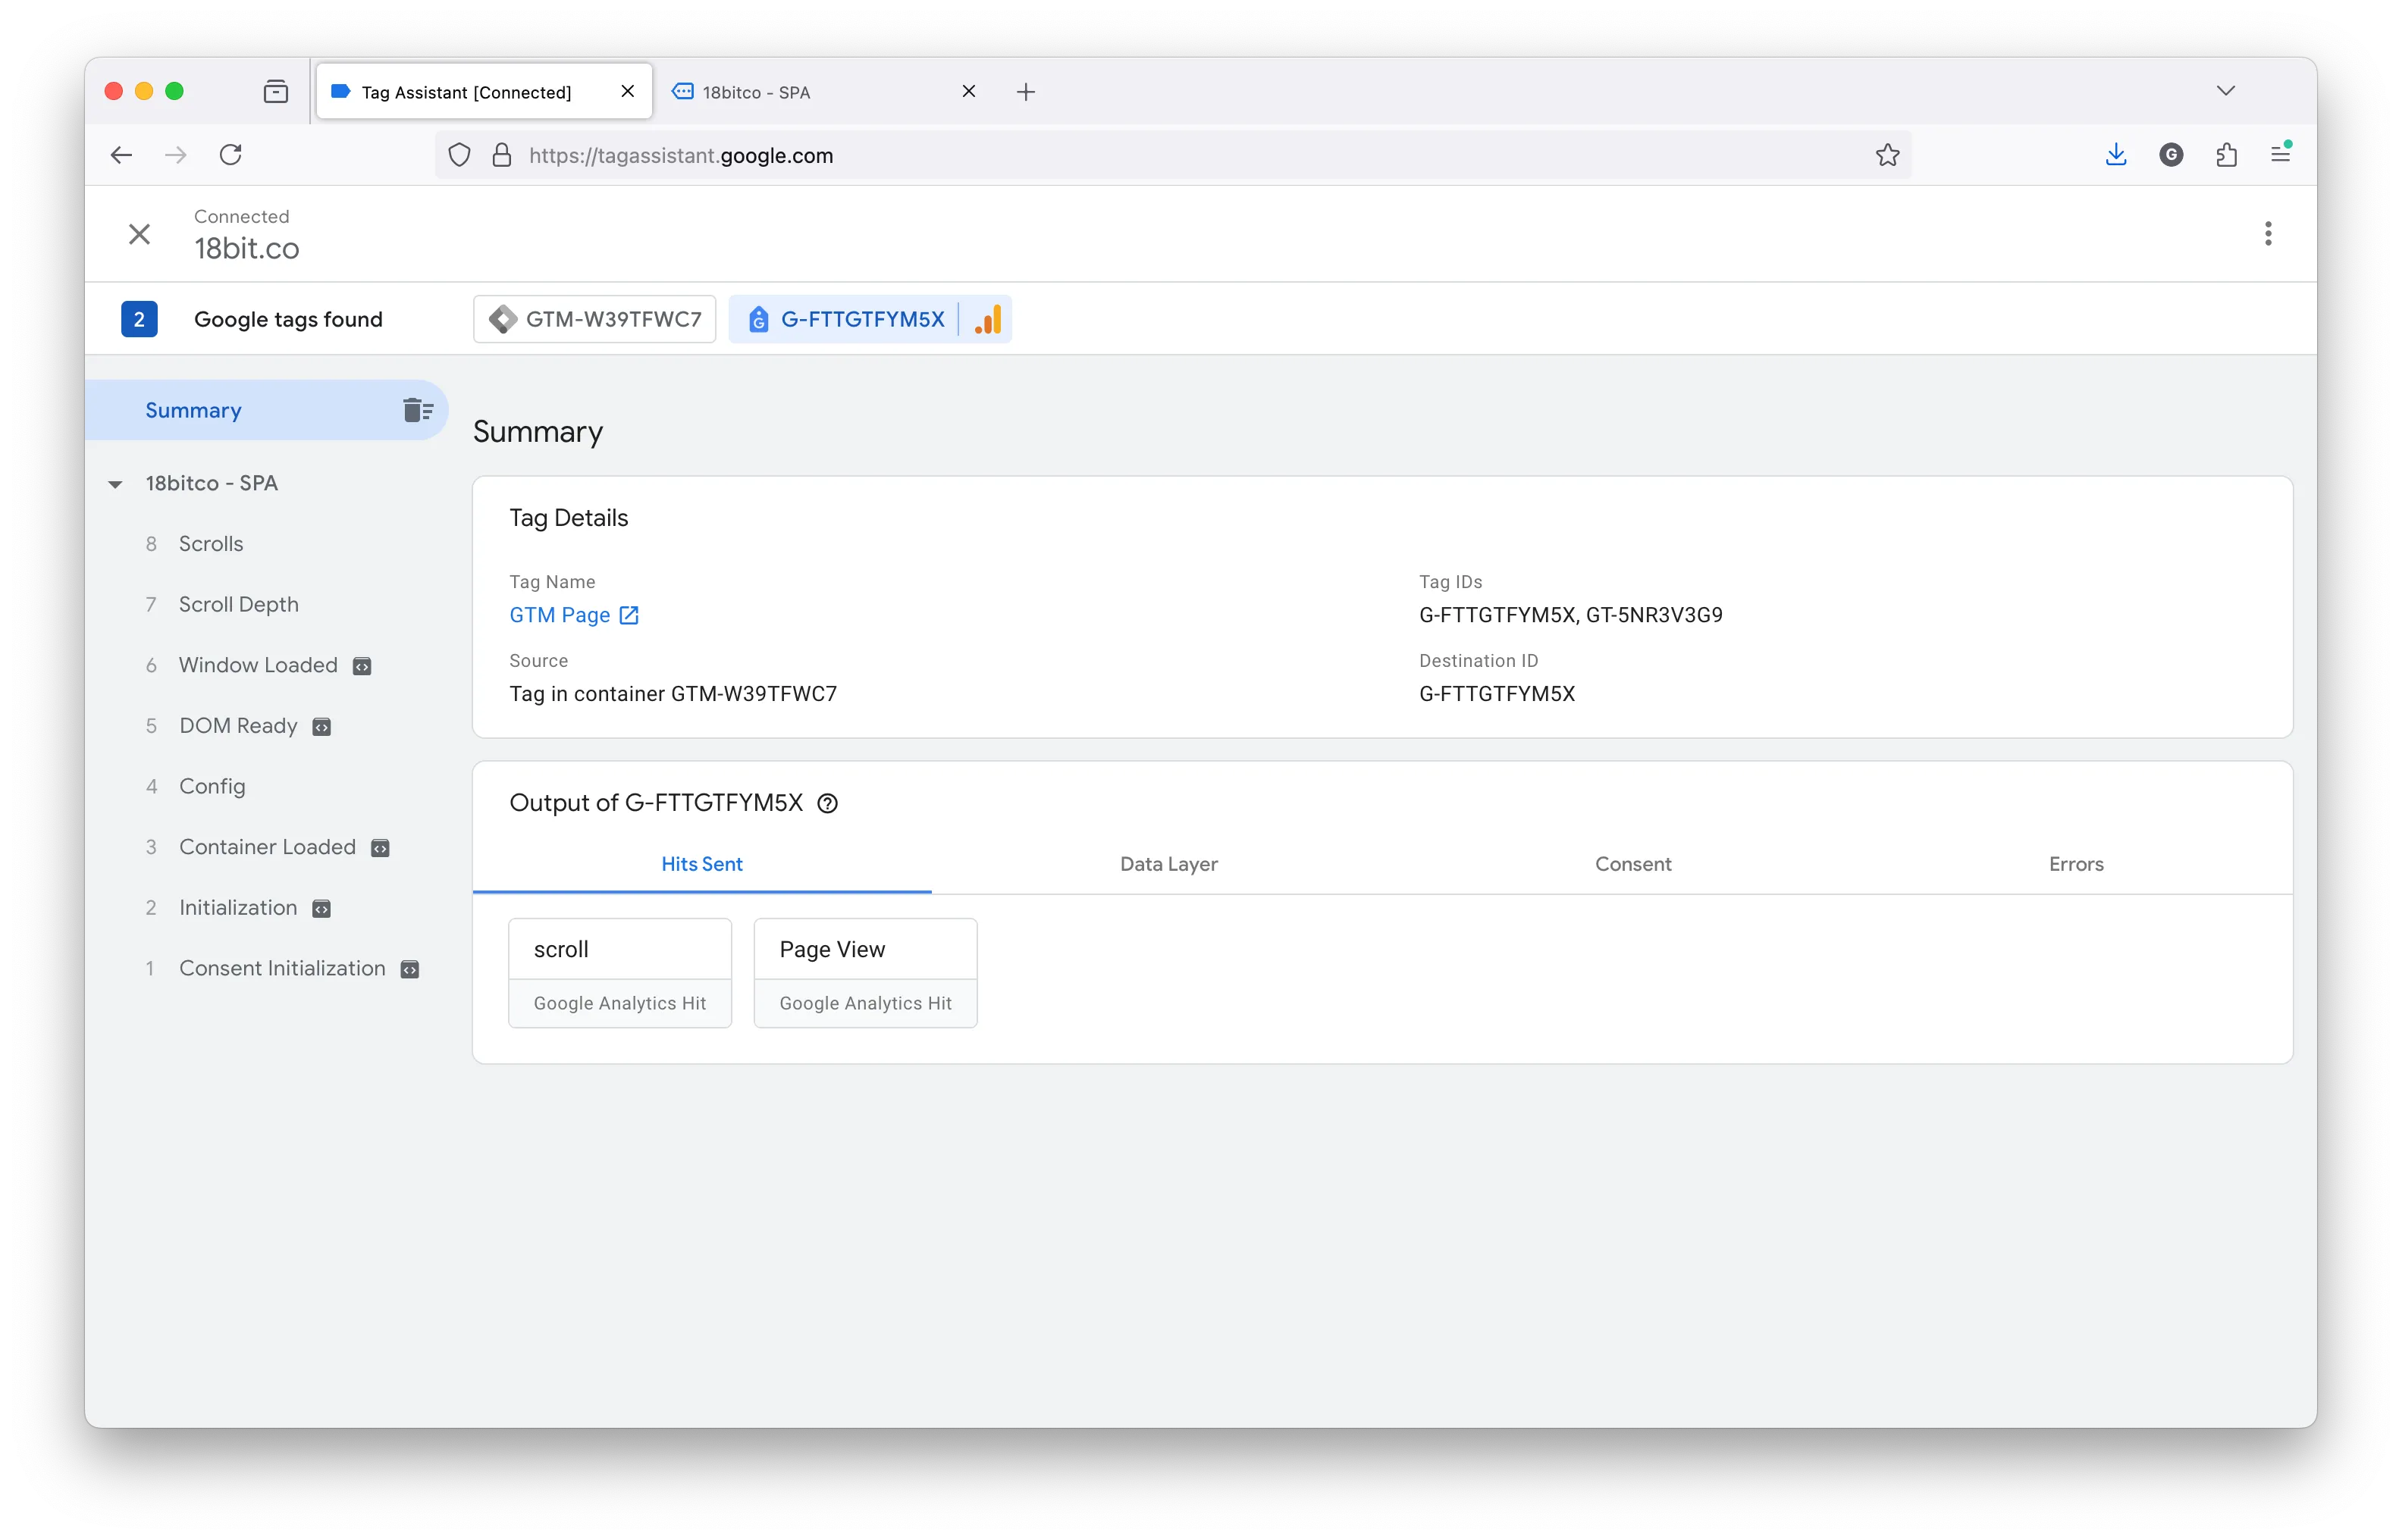The width and height of the screenshot is (2402, 1540).
Task: Bookmark this page with the star icon
Action: 1886,155
